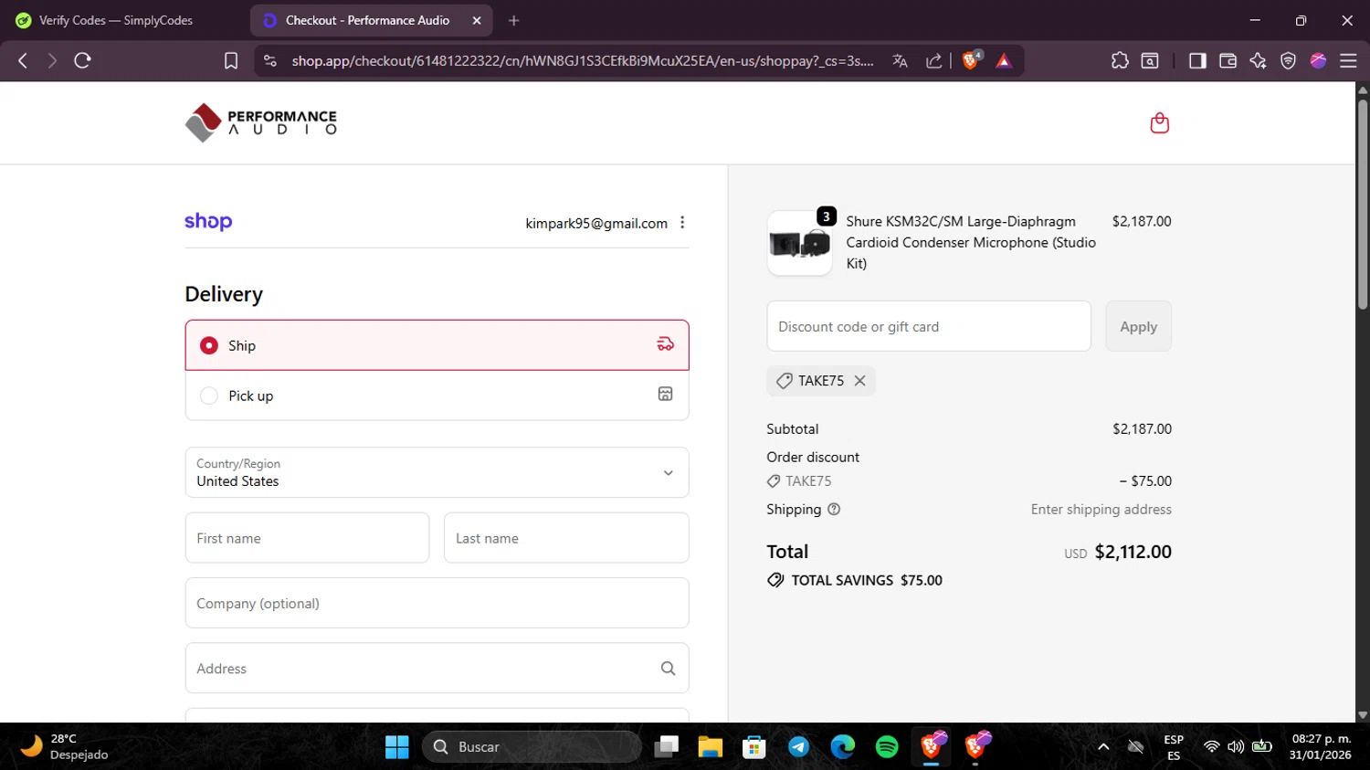Expand the Country/Region dropdown

coord(437,472)
